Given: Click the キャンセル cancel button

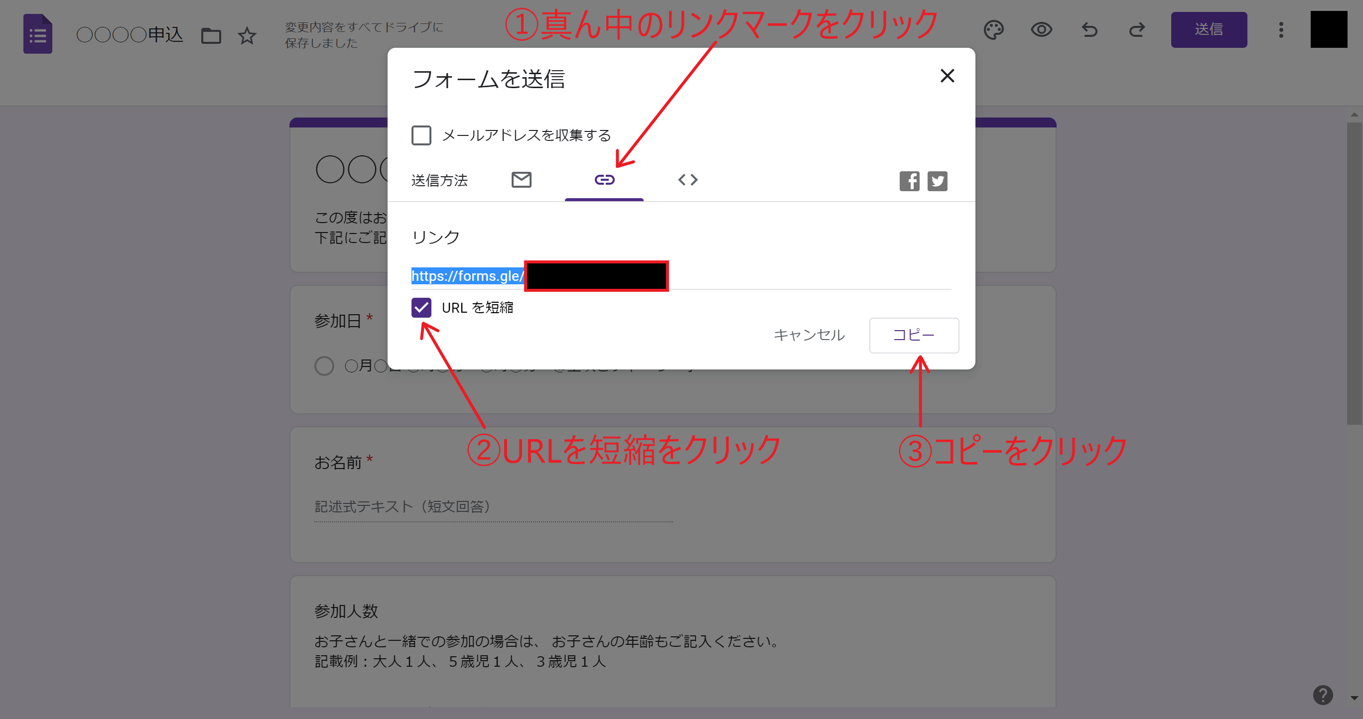Looking at the screenshot, I should pos(809,335).
